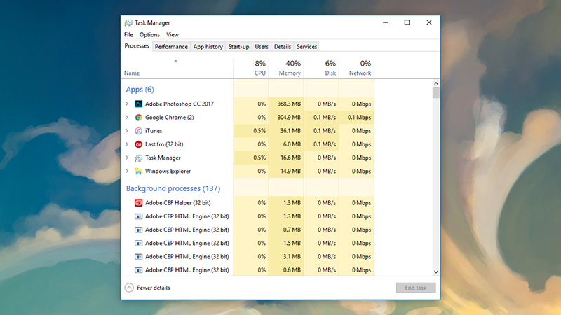Switch to the Performance tab
Screen dimensions: 561x315
[171, 47]
